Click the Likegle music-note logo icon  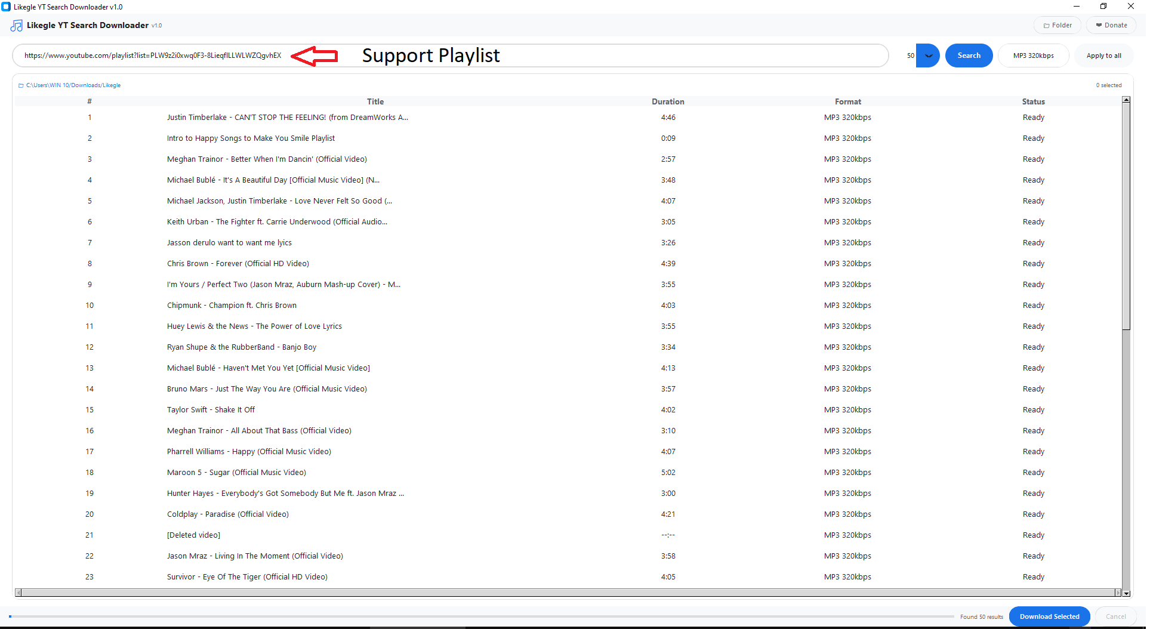[x=16, y=25]
